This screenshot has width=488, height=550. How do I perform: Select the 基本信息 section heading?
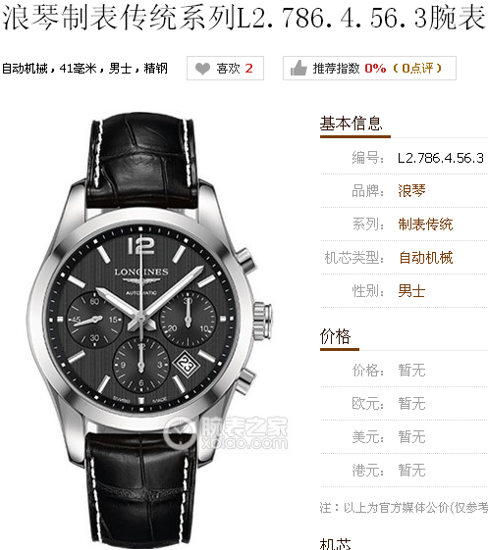(351, 124)
